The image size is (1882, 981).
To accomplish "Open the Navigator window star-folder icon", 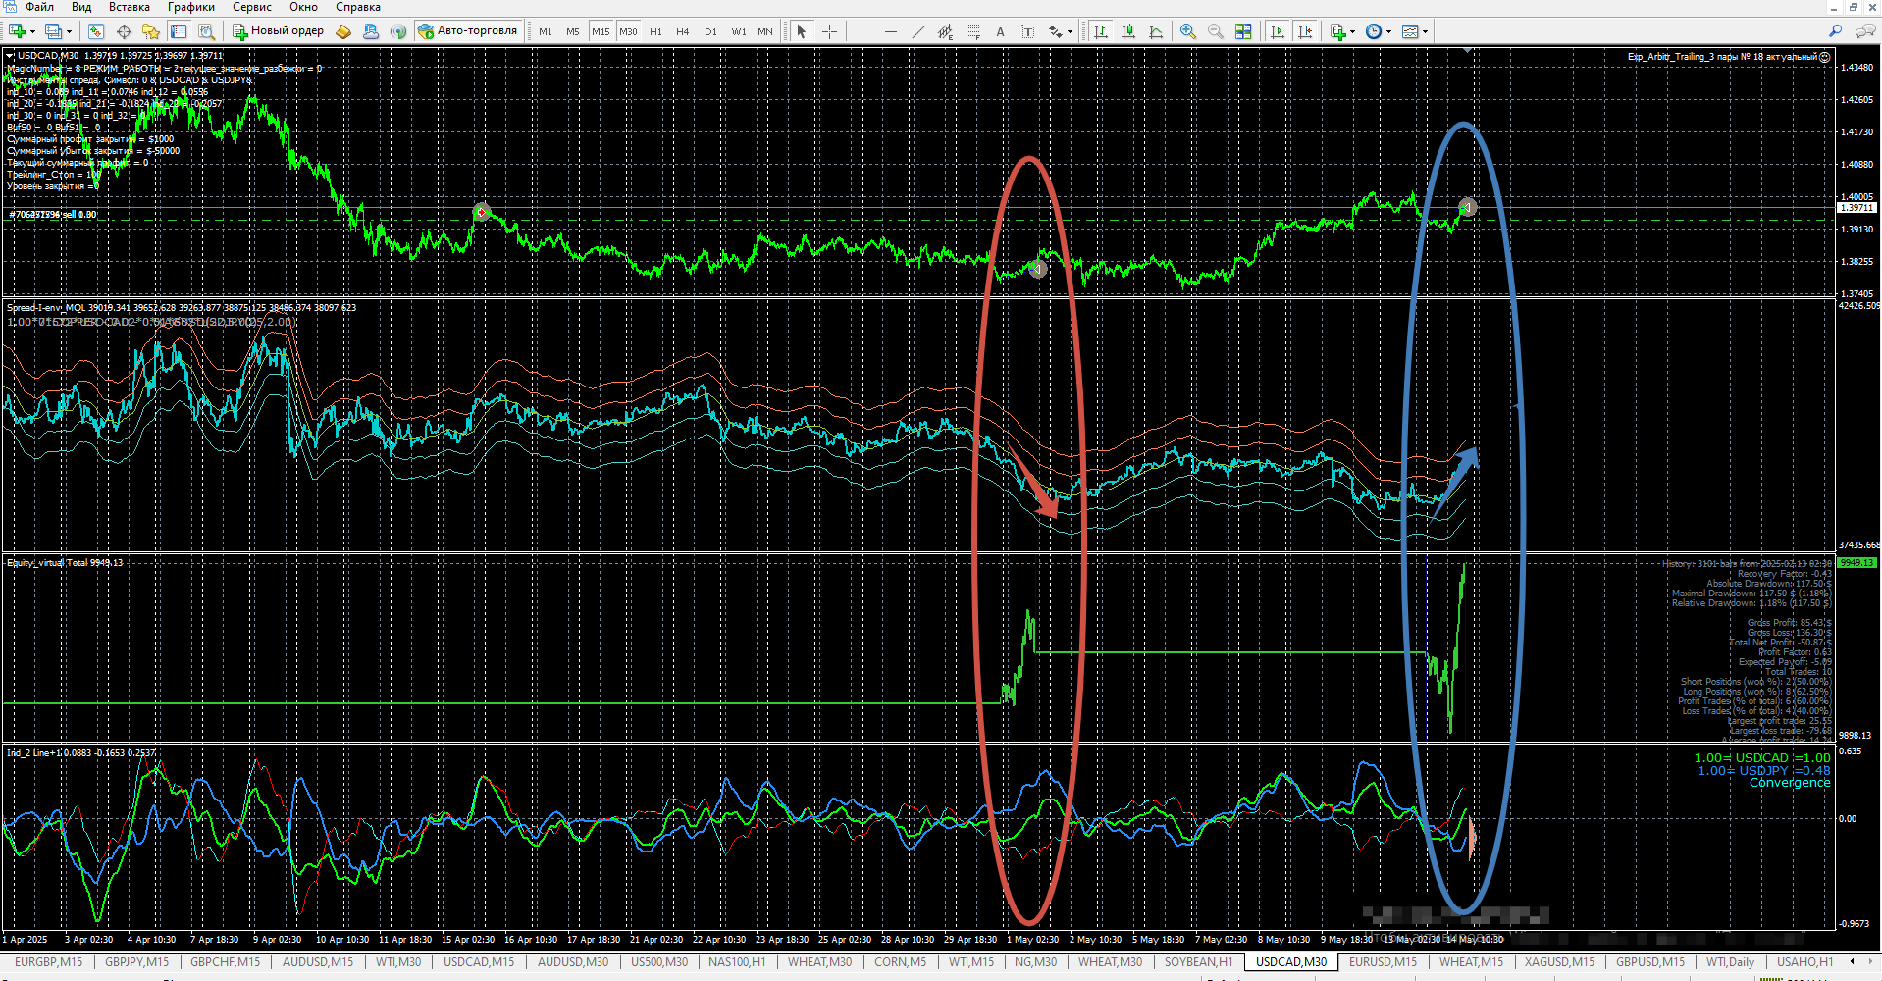I will click(x=151, y=31).
